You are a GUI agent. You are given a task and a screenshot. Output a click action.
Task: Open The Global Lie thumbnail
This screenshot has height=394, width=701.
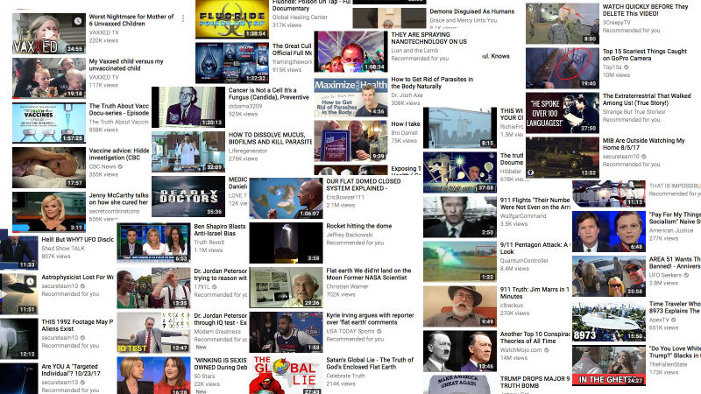(x=286, y=376)
